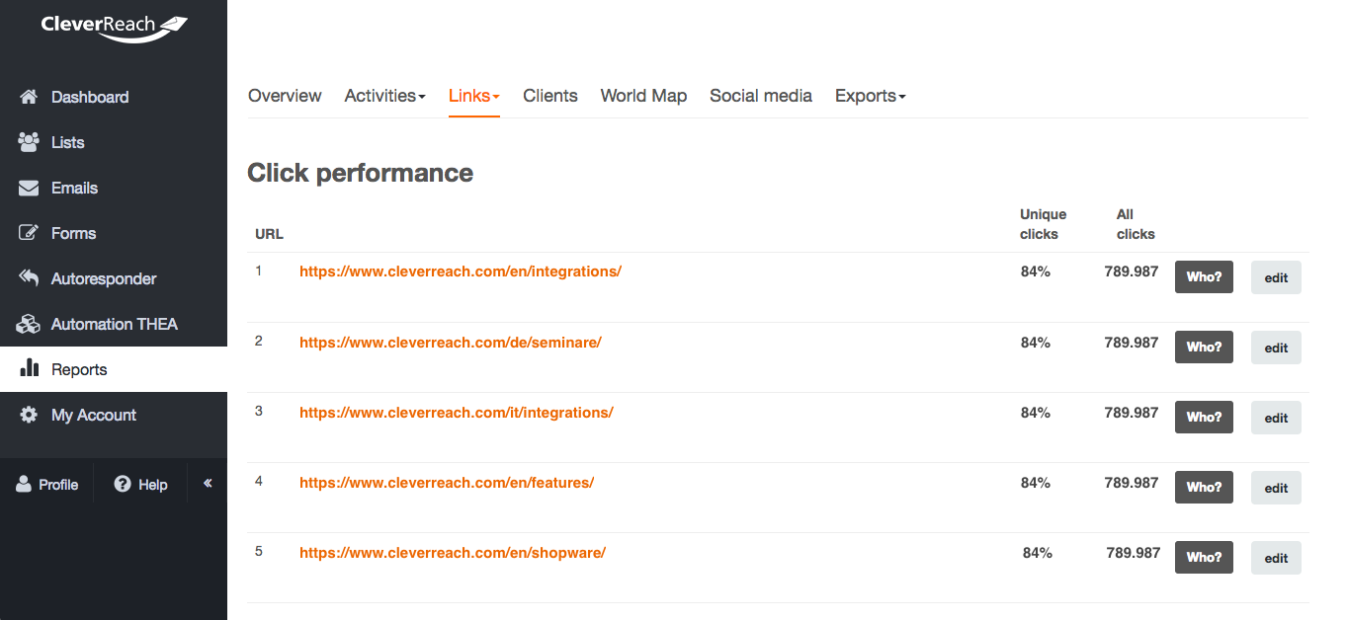Open the Profile link
This screenshot has height=620, width=1347.
46,485
